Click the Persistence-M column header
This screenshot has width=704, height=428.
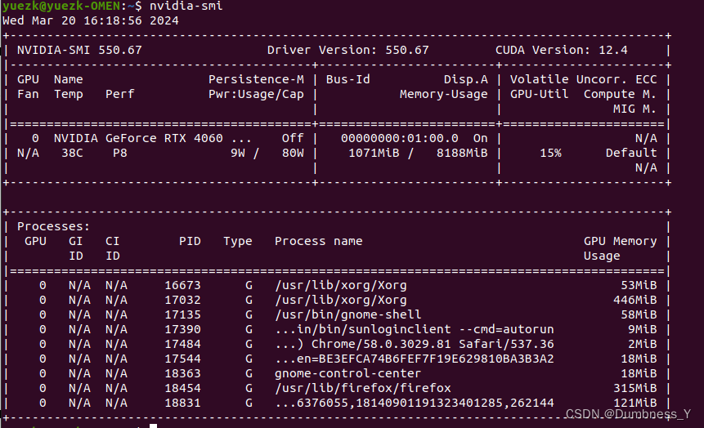(x=256, y=79)
